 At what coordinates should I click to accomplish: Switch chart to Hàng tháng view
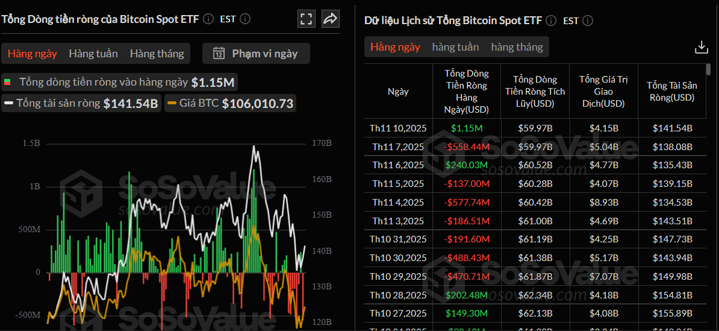[x=157, y=54]
